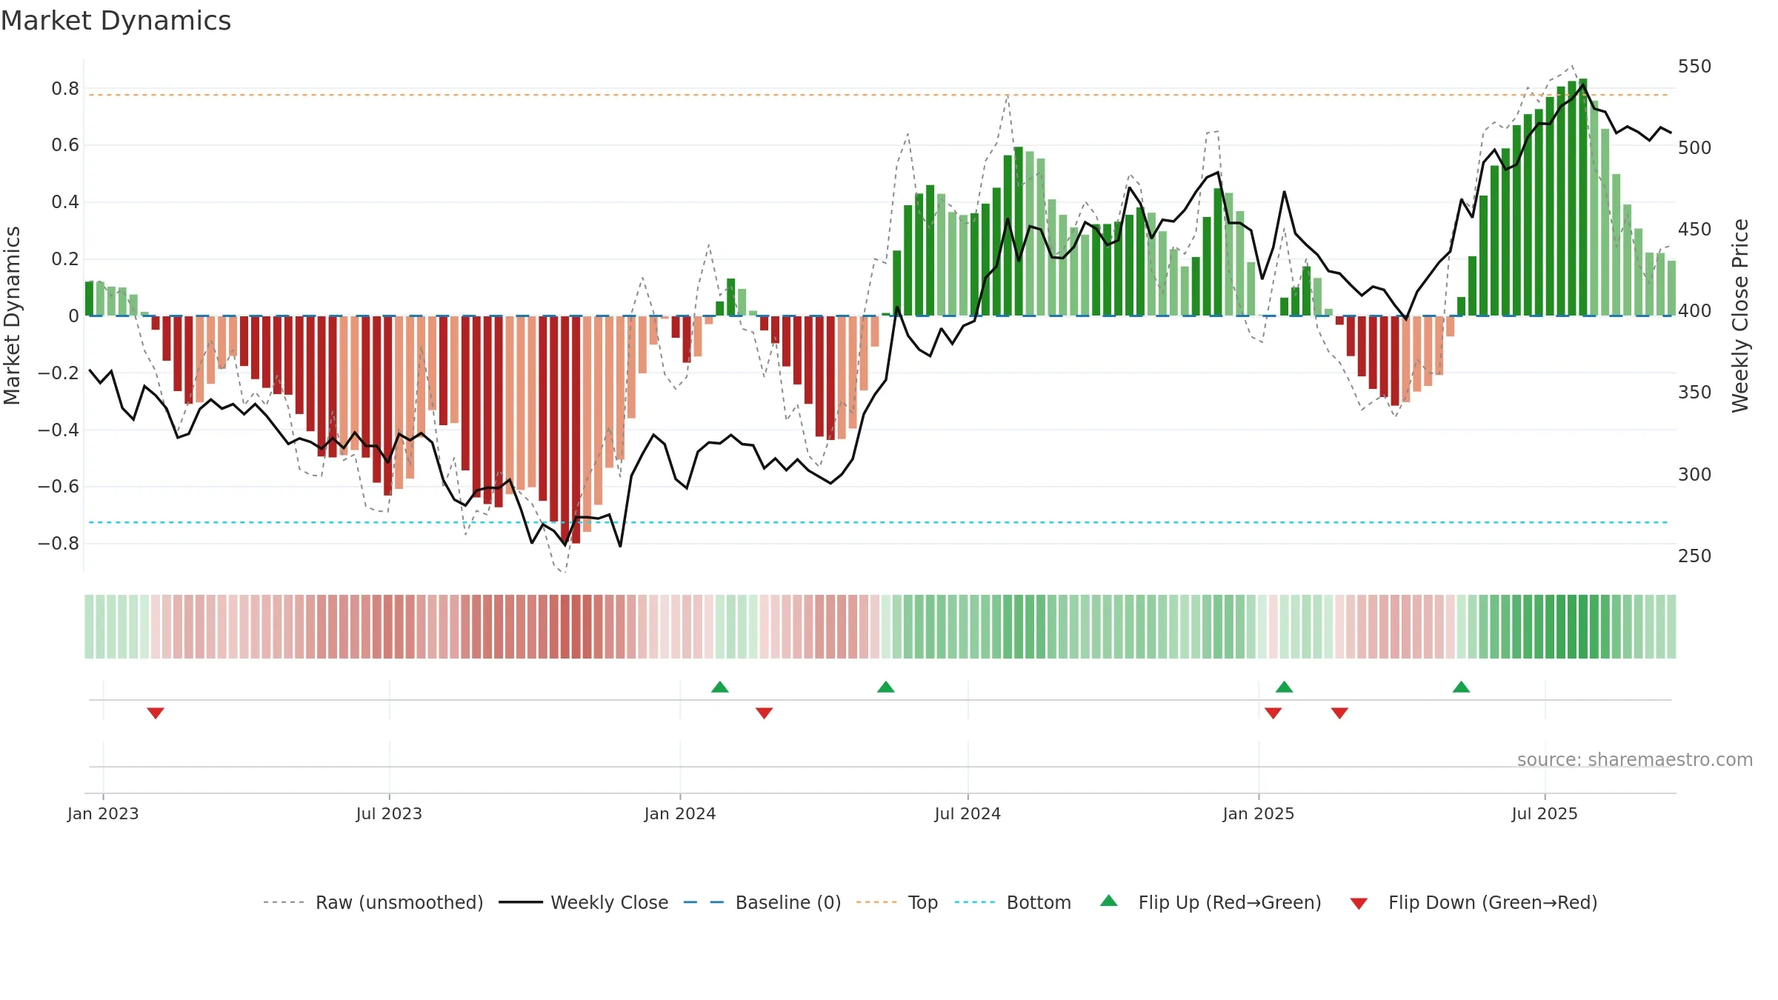Viewport: 1778px width, 1000px height.
Task: Toggle Flip Up (Red→Green) legend label
Action: (x=1230, y=903)
